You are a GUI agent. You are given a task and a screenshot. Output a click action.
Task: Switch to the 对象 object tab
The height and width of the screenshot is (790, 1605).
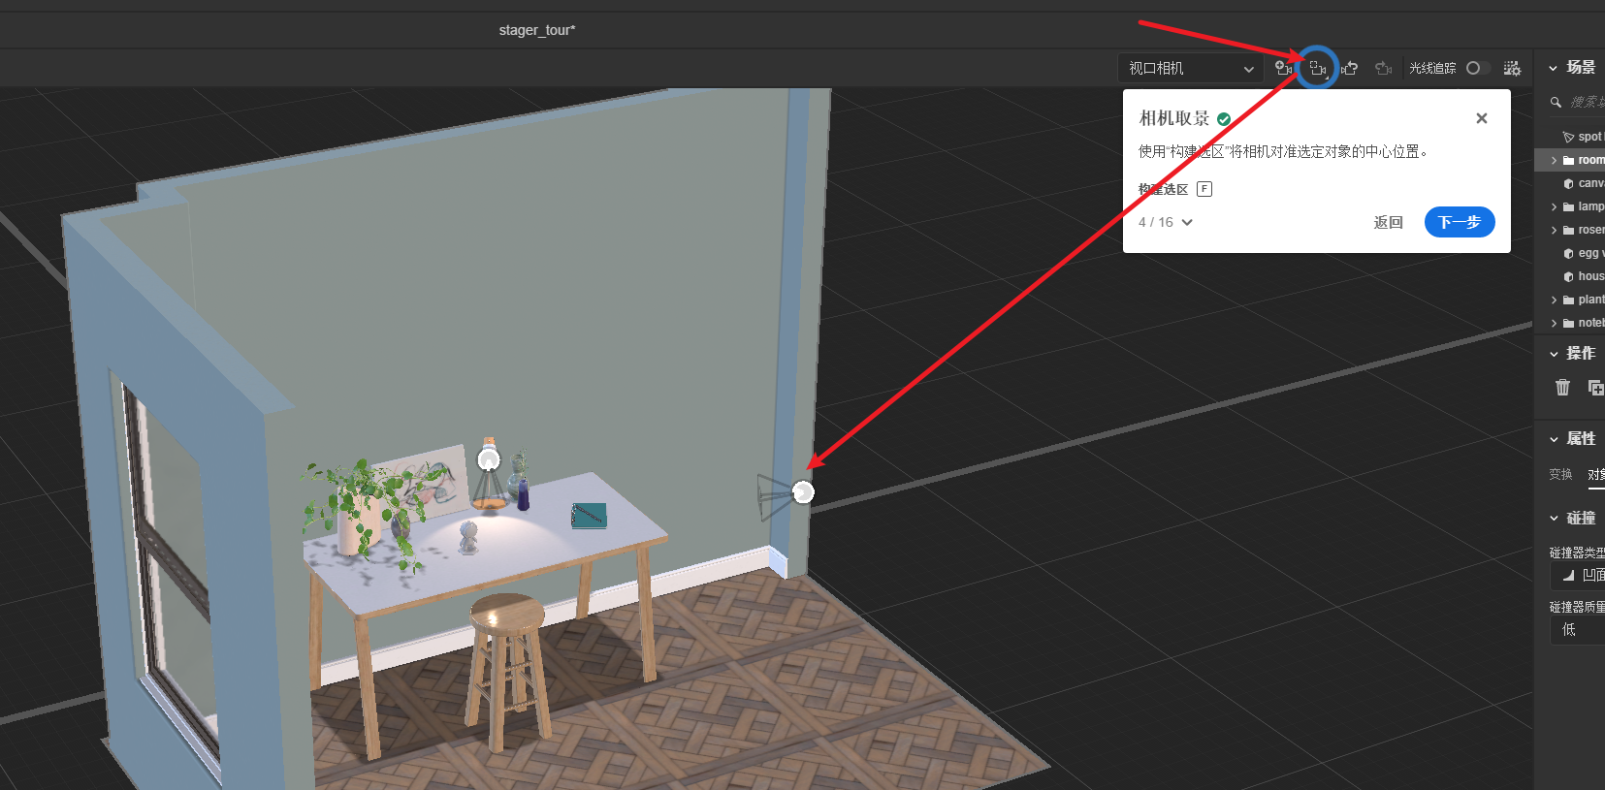pos(1596,474)
